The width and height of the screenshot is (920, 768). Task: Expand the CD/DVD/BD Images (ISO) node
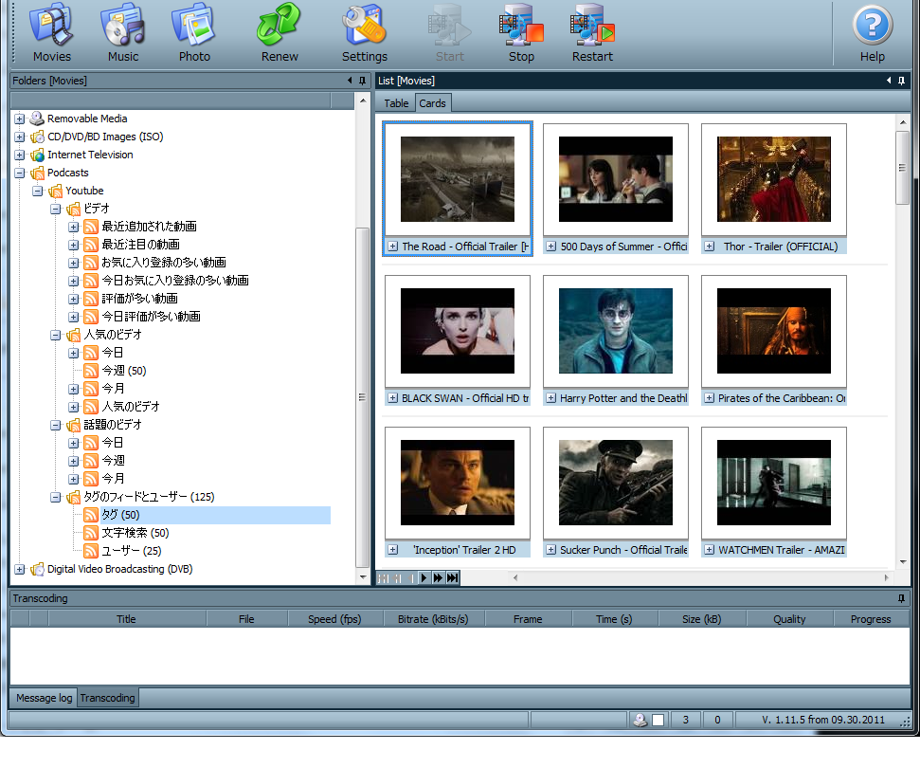pyautogui.click(x=19, y=137)
